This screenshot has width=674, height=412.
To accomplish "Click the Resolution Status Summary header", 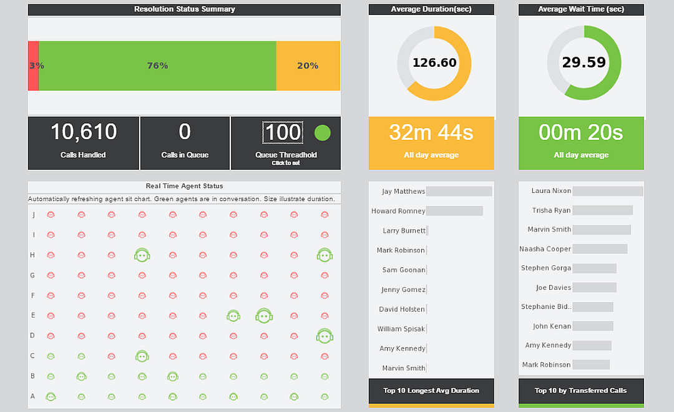I will (184, 9).
